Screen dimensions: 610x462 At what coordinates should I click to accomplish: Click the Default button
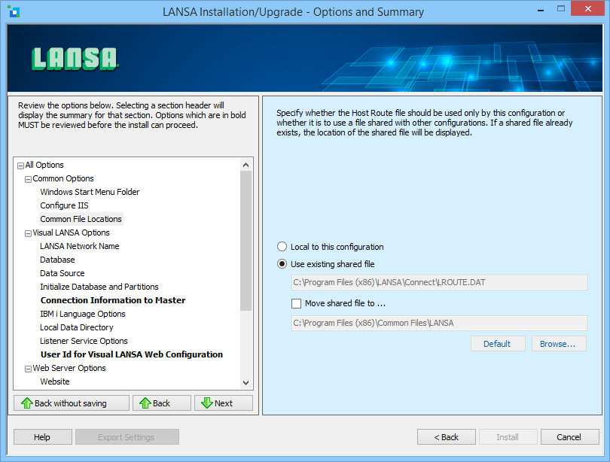[x=498, y=343]
